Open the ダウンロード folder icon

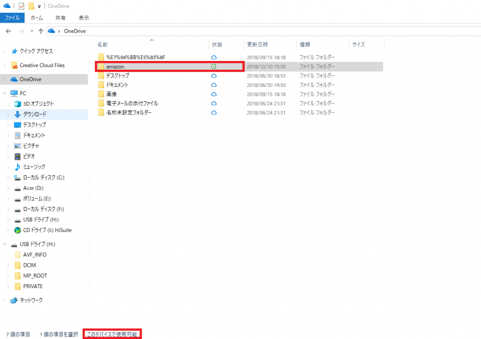17,114
